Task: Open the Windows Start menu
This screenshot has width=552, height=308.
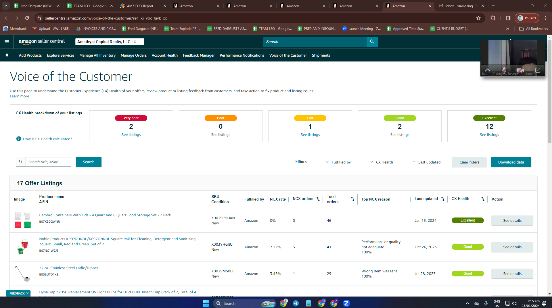Action: point(206,303)
